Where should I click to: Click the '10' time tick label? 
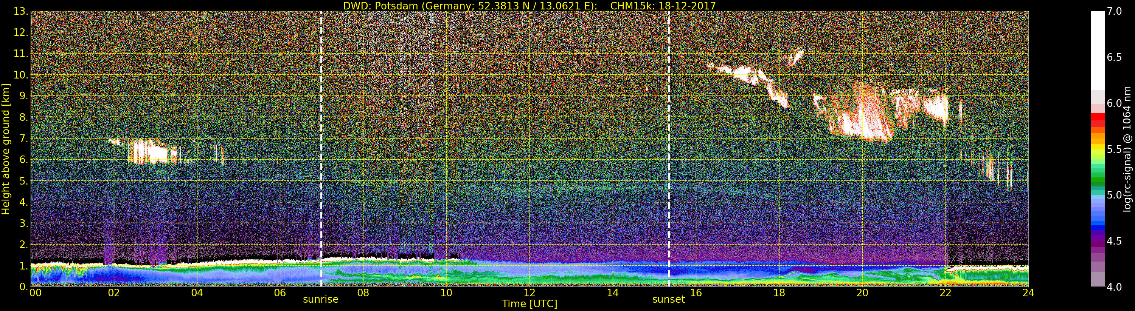446,293
